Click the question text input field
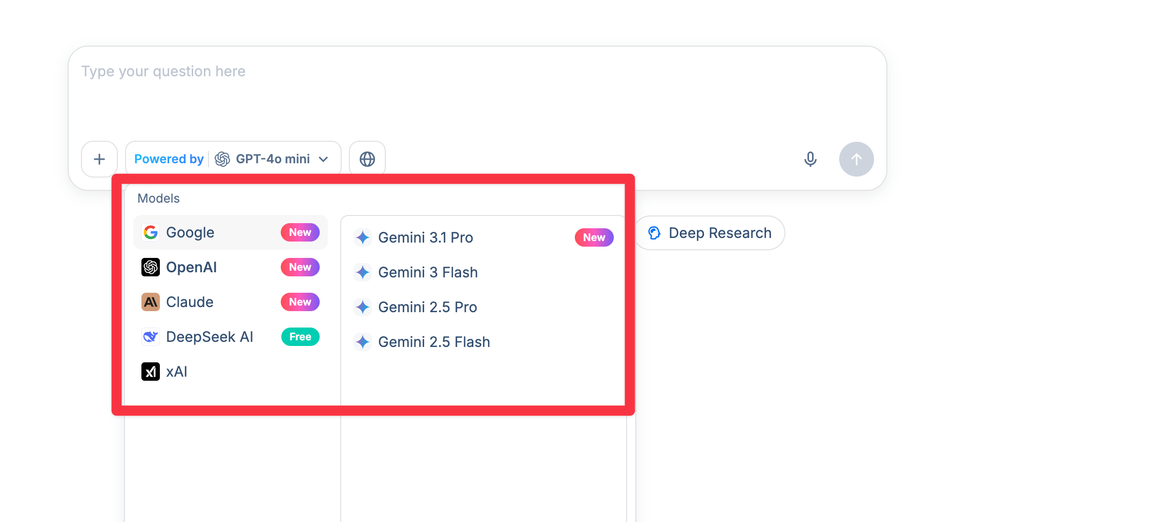The width and height of the screenshot is (1163, 522). click(476, 92)
